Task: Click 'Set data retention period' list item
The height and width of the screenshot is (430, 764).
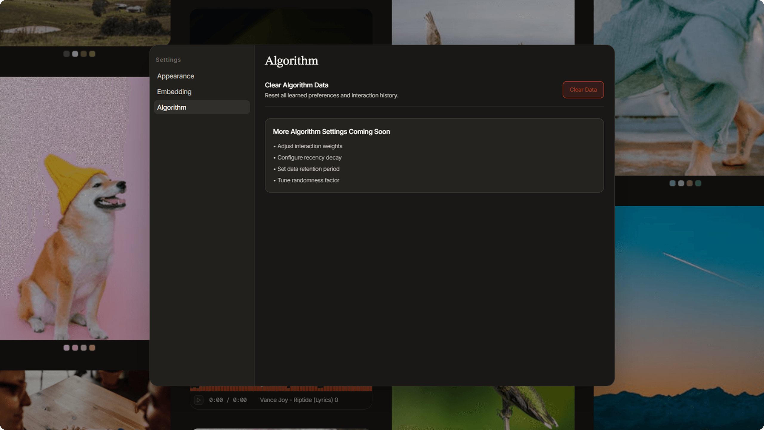Action: (308, 169)
